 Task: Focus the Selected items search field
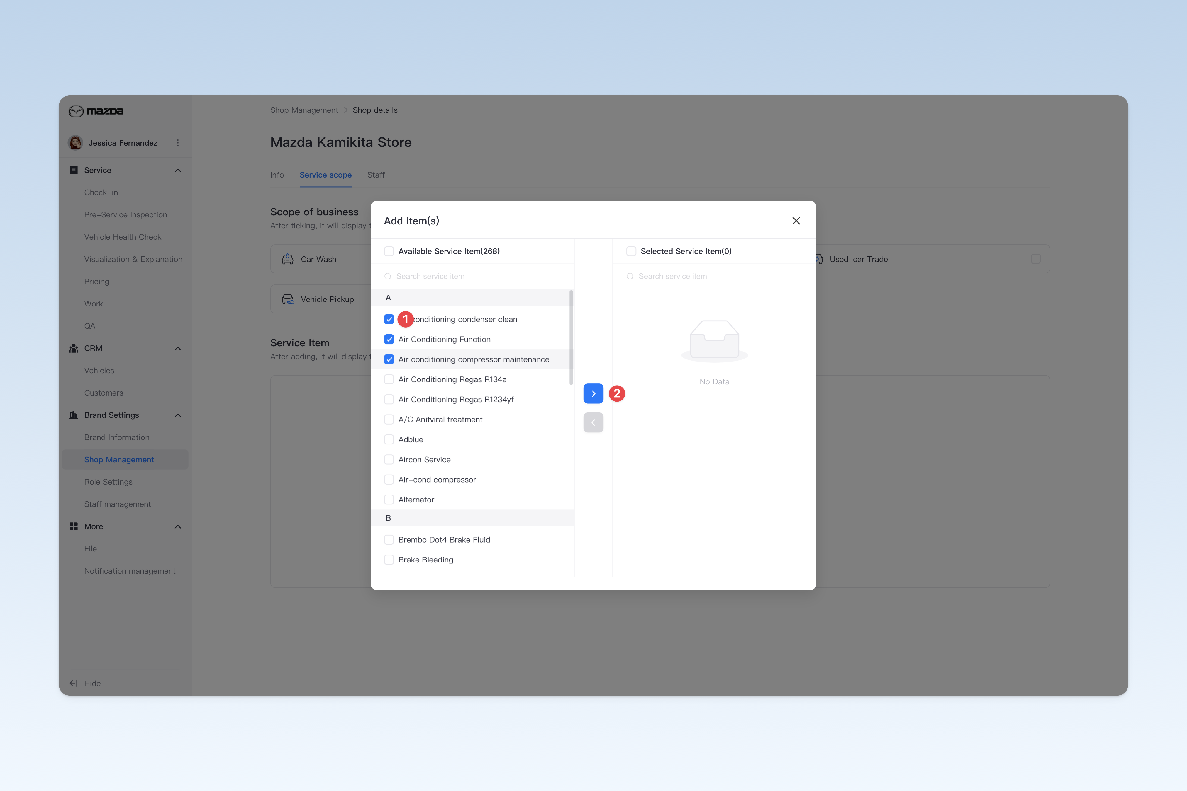pos(714,277)
